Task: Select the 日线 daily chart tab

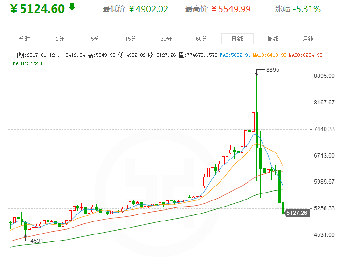Action: coord(237,39)
